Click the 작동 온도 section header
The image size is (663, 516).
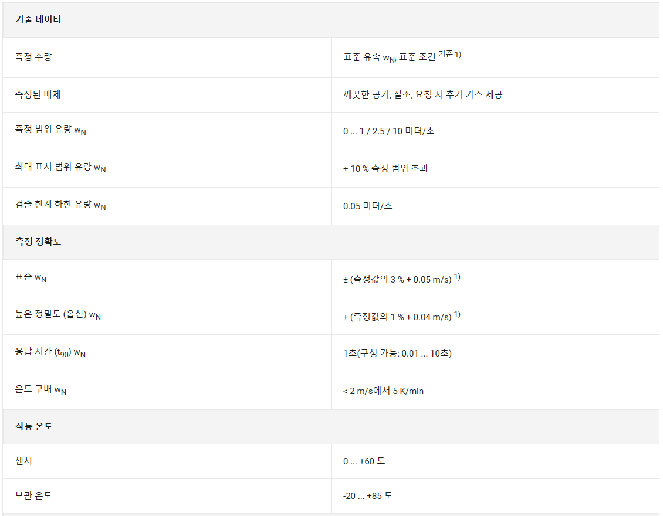click(33, 426)
